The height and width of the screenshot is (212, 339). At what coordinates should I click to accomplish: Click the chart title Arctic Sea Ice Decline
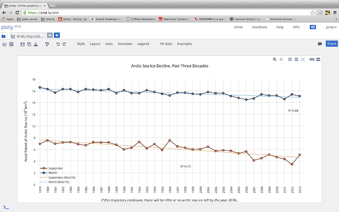(x=169, y=66)
